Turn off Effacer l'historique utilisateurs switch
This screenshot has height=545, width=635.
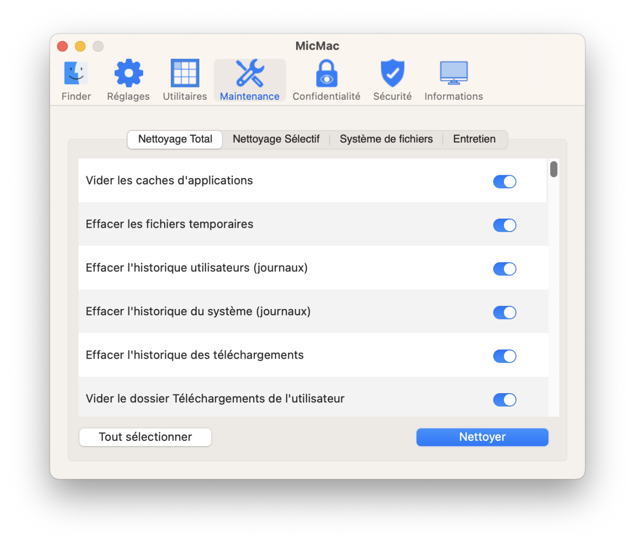pyautogui.click(x=504, y=269)
